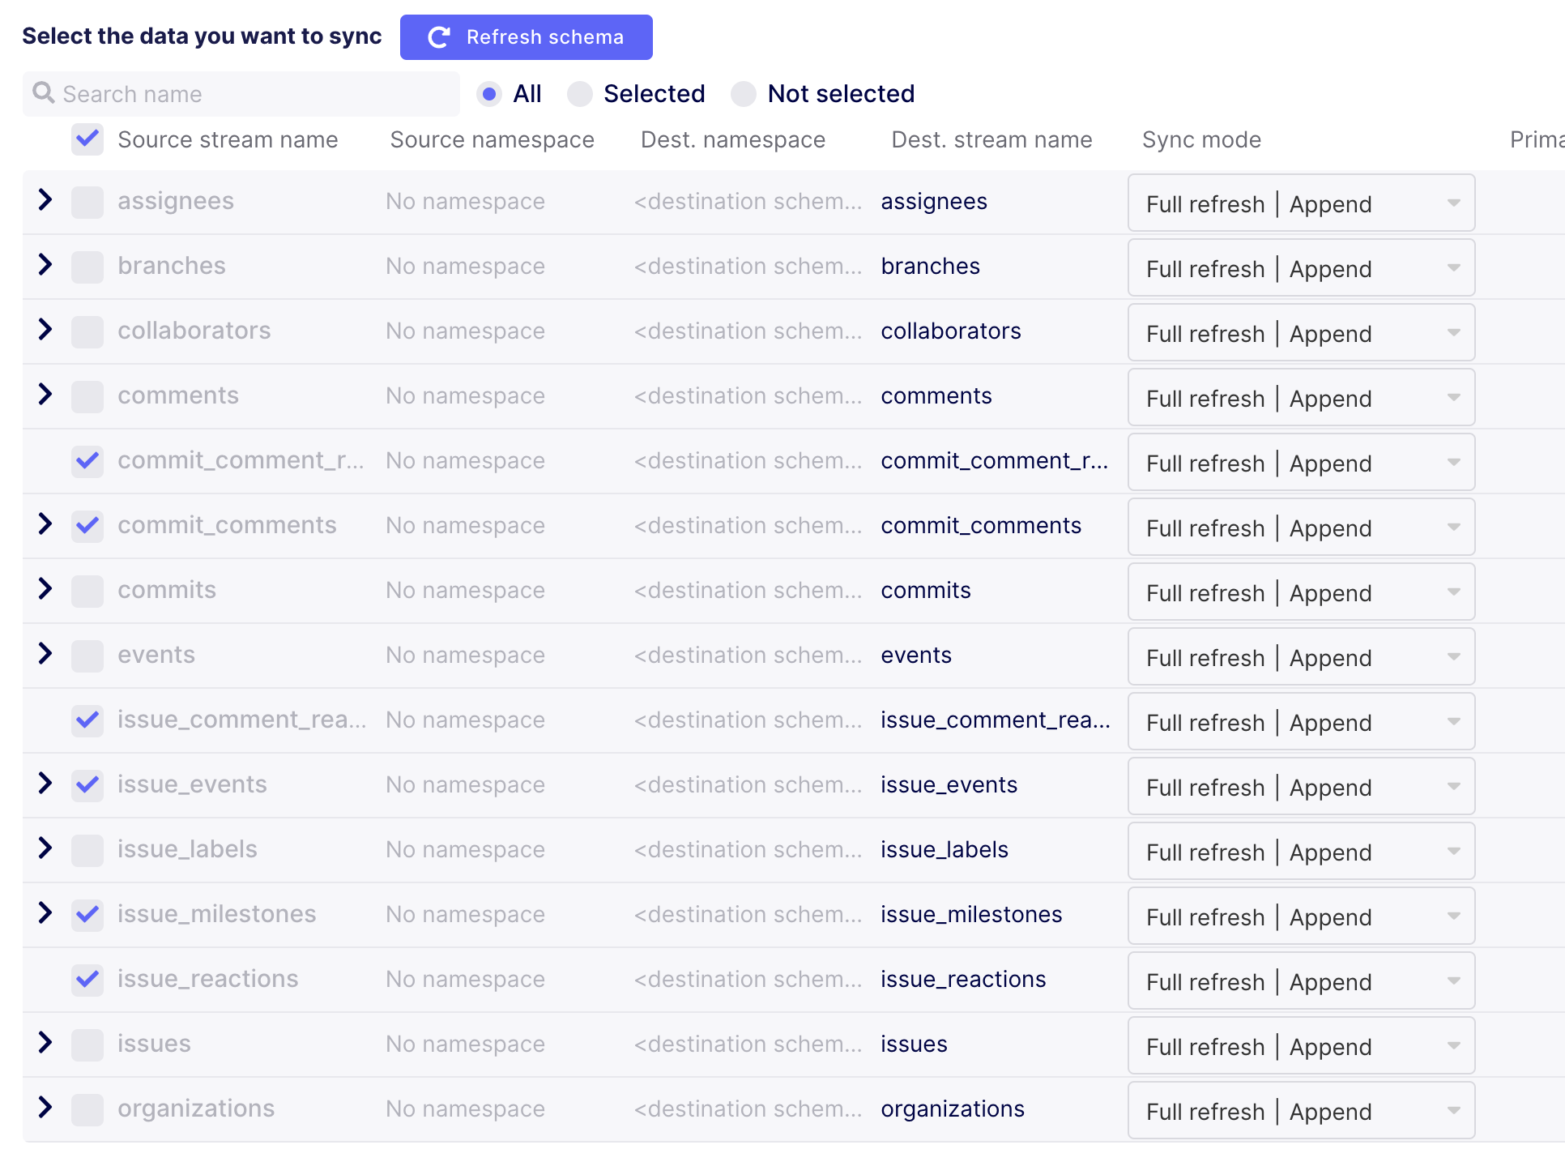The height and width of the screenshot is (1162, 1565).
Task: Click the refresh icon on Refresh schema button
Action: tap(437, 36)
